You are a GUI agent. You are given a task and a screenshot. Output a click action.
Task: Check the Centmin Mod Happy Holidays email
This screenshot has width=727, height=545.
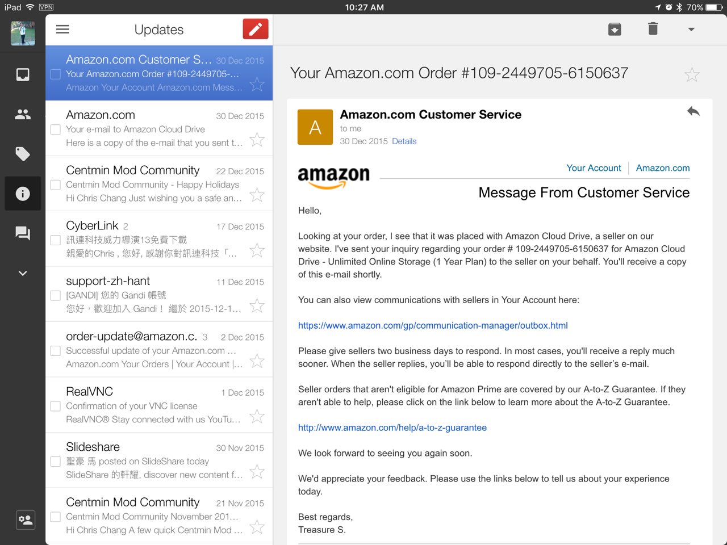[x=56, y=185]
